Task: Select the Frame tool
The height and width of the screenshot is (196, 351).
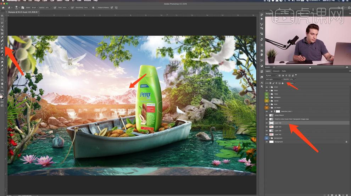Action: 2,34
